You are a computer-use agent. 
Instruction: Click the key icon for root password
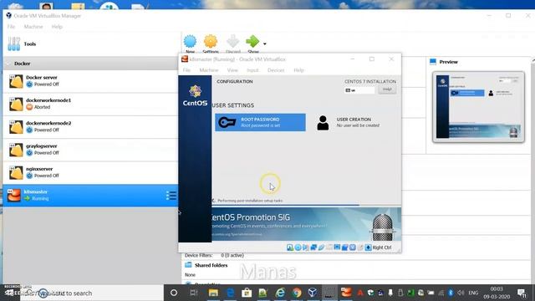[227, 122]
